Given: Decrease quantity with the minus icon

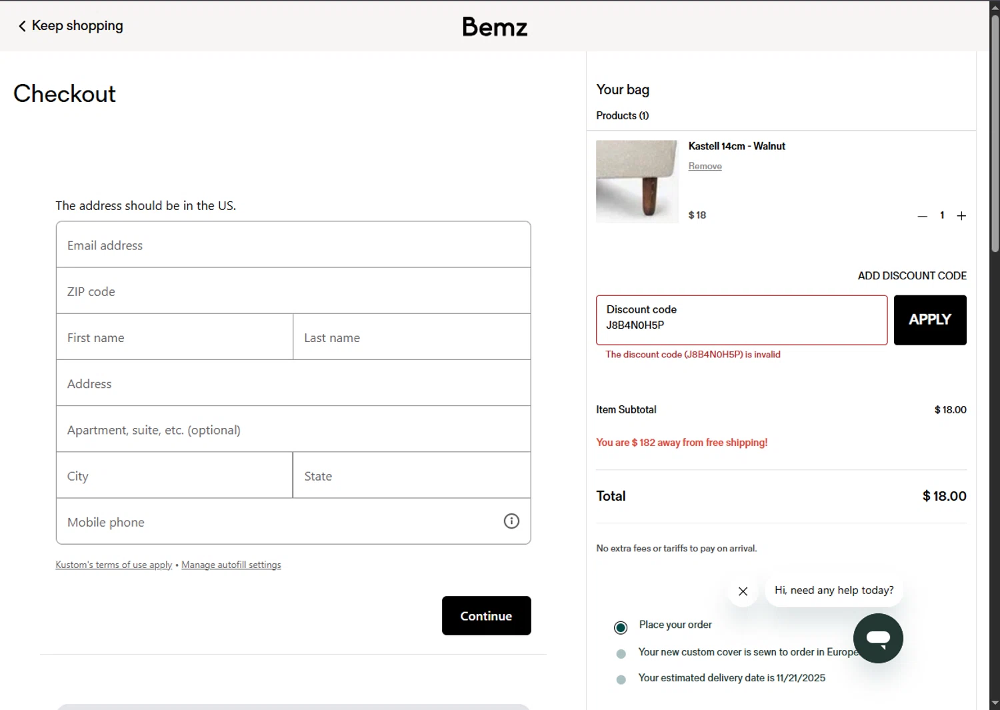Looking at the screenshot, I should coord(922,216).
